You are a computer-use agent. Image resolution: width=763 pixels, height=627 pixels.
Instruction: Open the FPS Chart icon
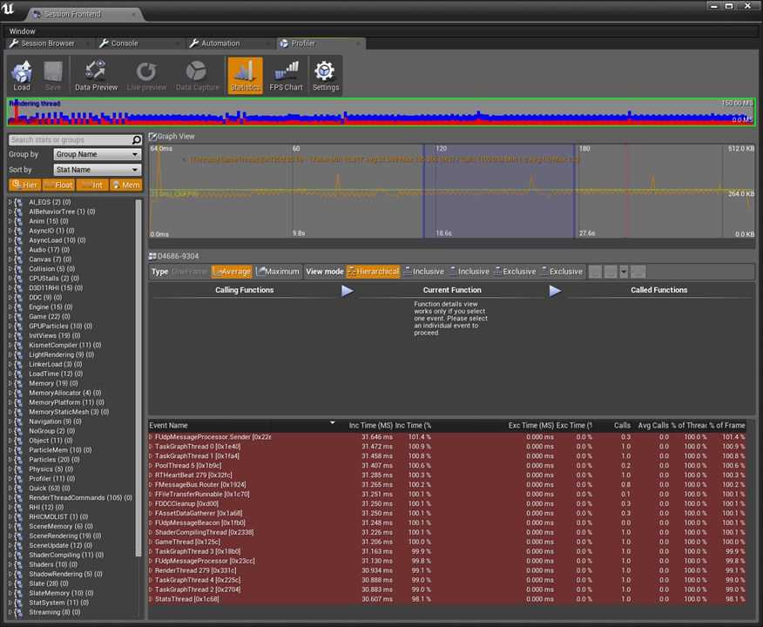(286, 71)
